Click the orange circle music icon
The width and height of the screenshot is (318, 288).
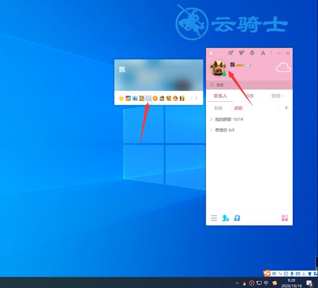point(155,98)
